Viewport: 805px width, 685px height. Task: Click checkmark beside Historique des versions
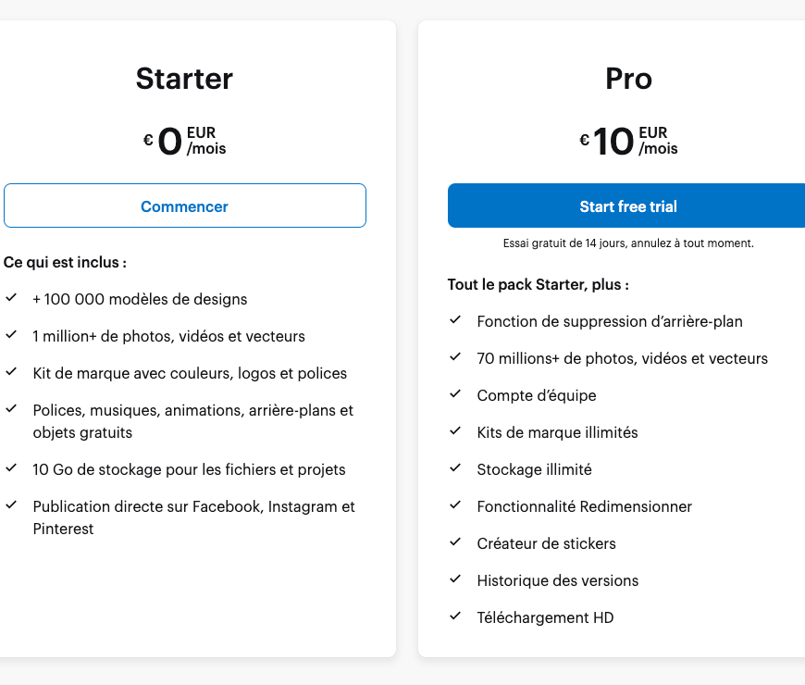coord(455,579)
